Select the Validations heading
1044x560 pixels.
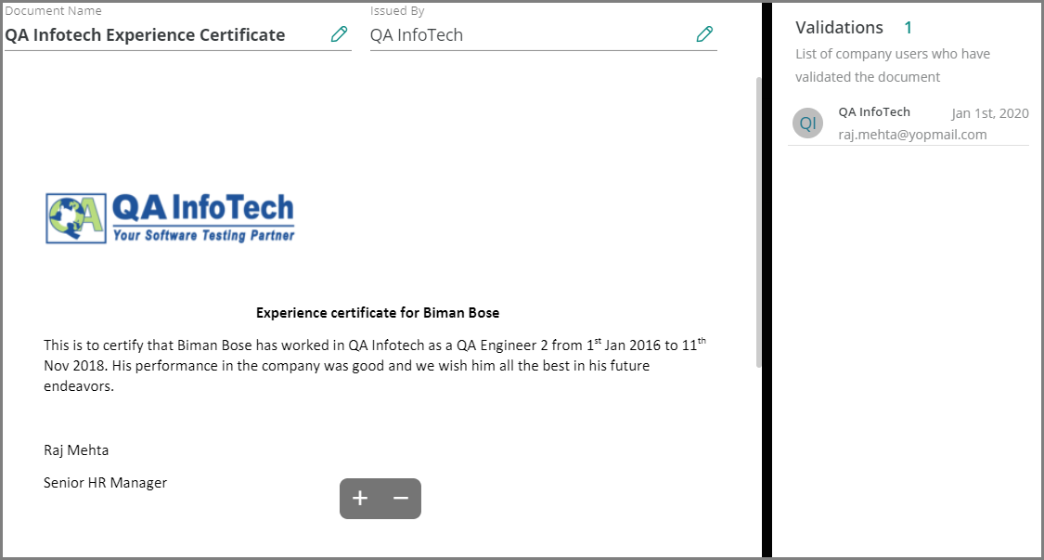839,28
